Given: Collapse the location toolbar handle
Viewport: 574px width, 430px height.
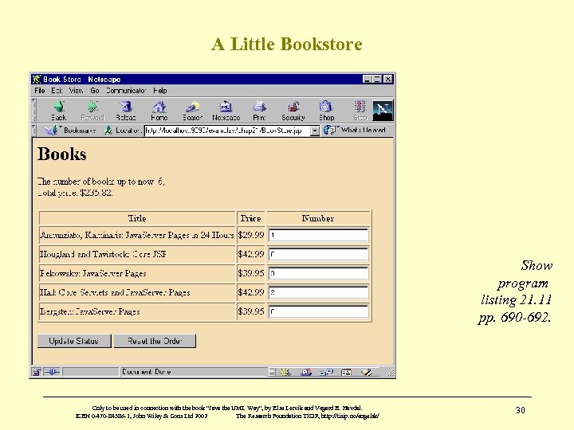Looking at the screenshot, I should (x=33, y=130).
